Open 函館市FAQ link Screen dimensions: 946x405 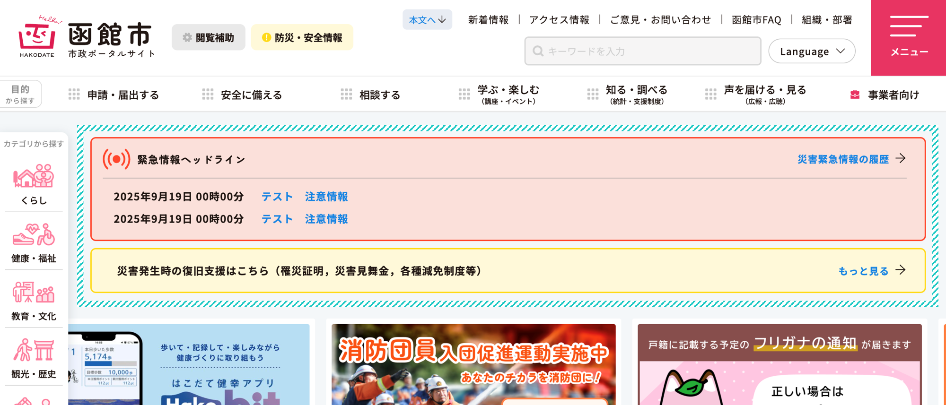click(756, 20)
